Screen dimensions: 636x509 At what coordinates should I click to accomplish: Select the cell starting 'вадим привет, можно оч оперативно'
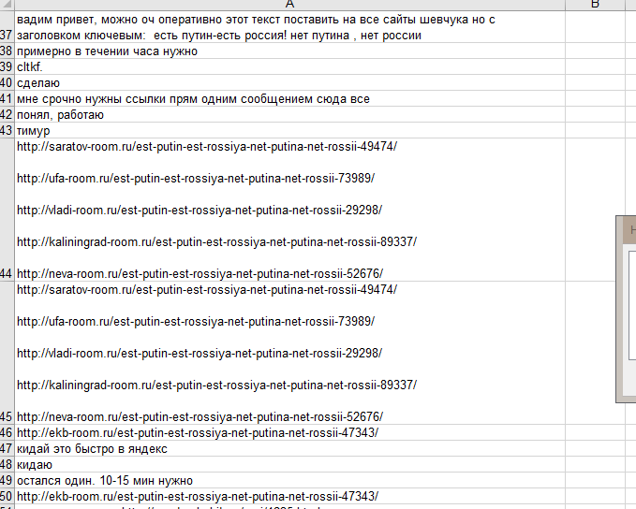click(x=290, y=27)
